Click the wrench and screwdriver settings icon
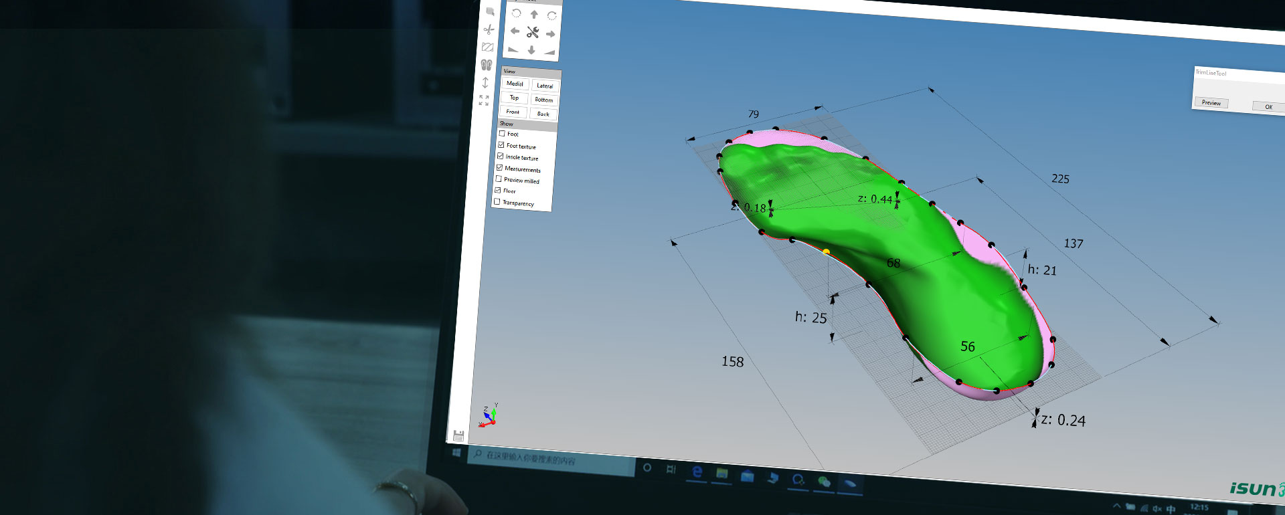The height and width of the screenshot is (515, 1285). (533, 32)
